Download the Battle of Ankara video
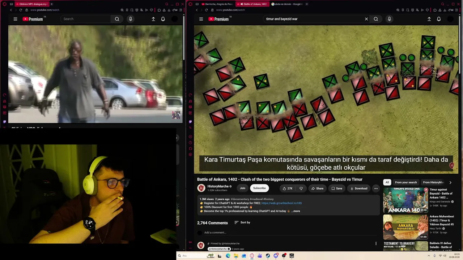Image resolution: width=463 pixels, height=260 pixels. [359, 188]
